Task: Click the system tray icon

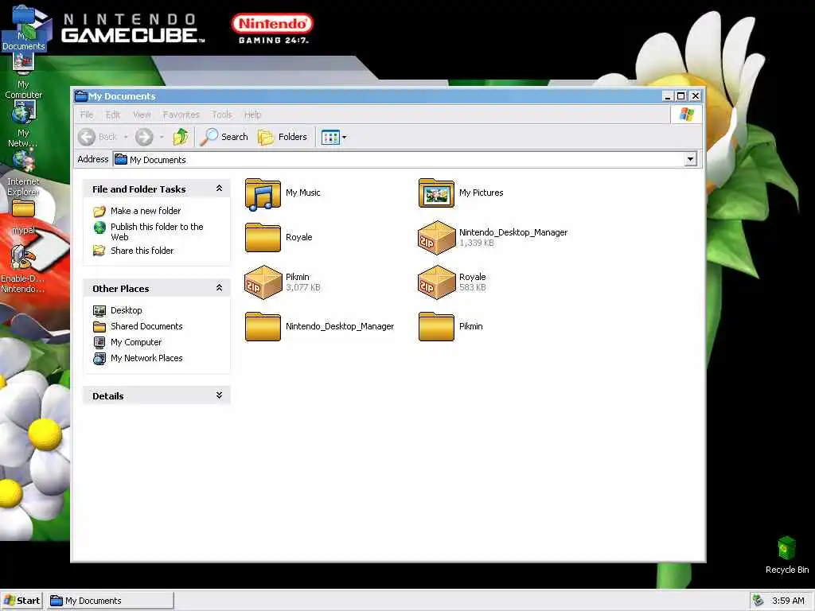Action: [x=758, y=601]
